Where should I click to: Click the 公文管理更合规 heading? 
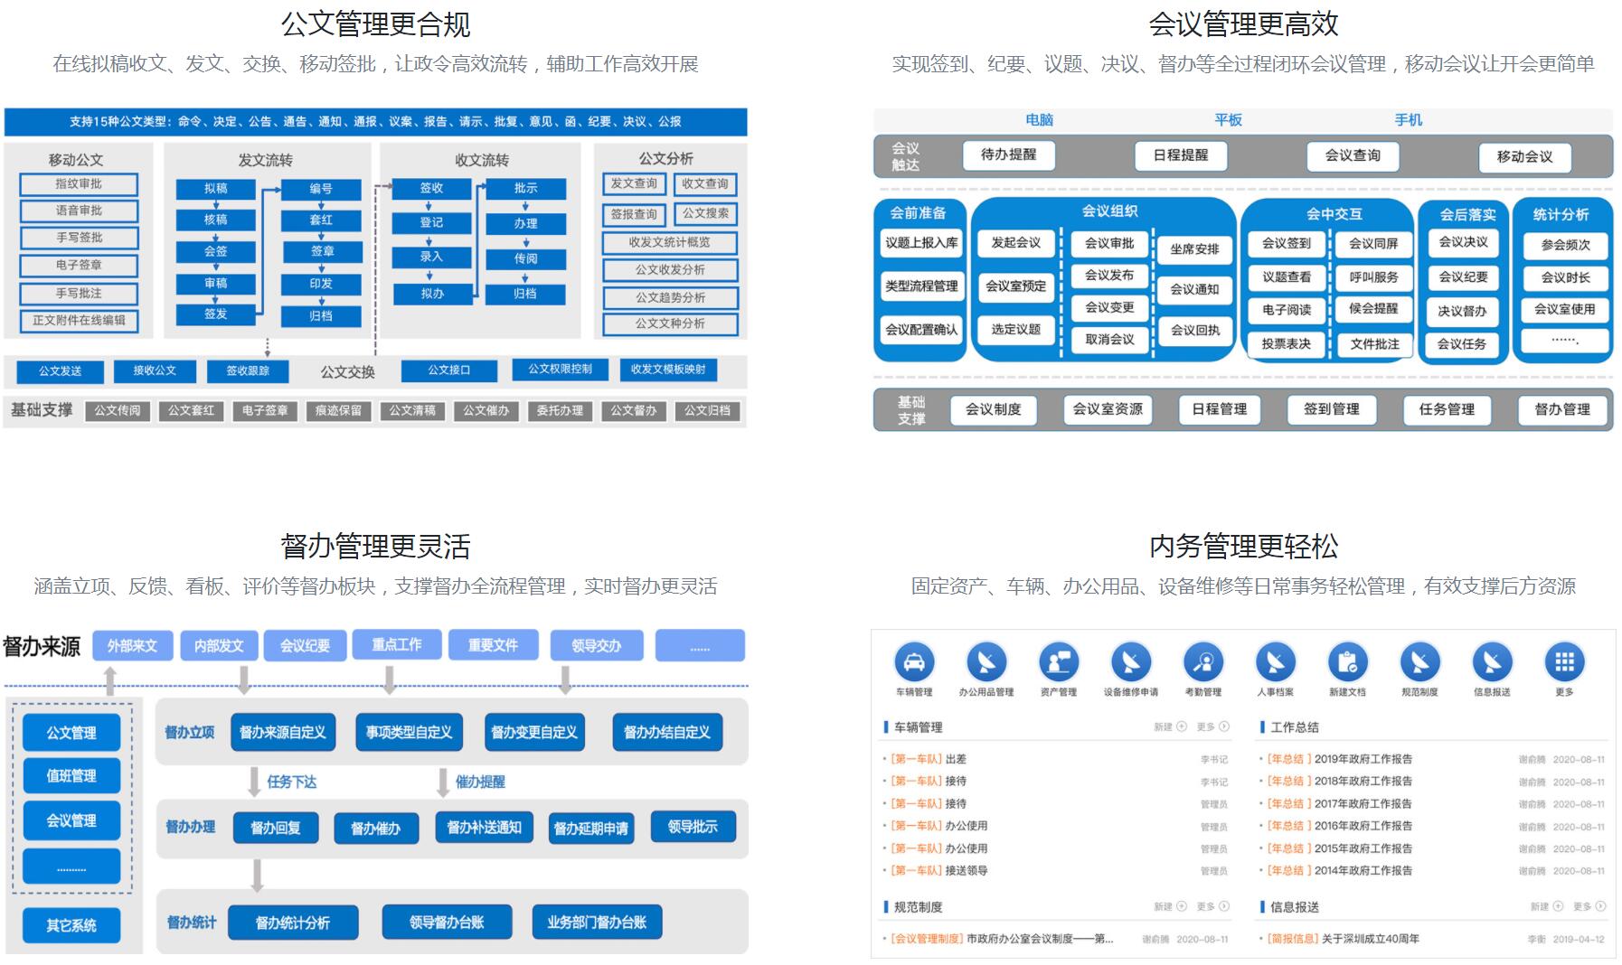click(x=375, y=24)
